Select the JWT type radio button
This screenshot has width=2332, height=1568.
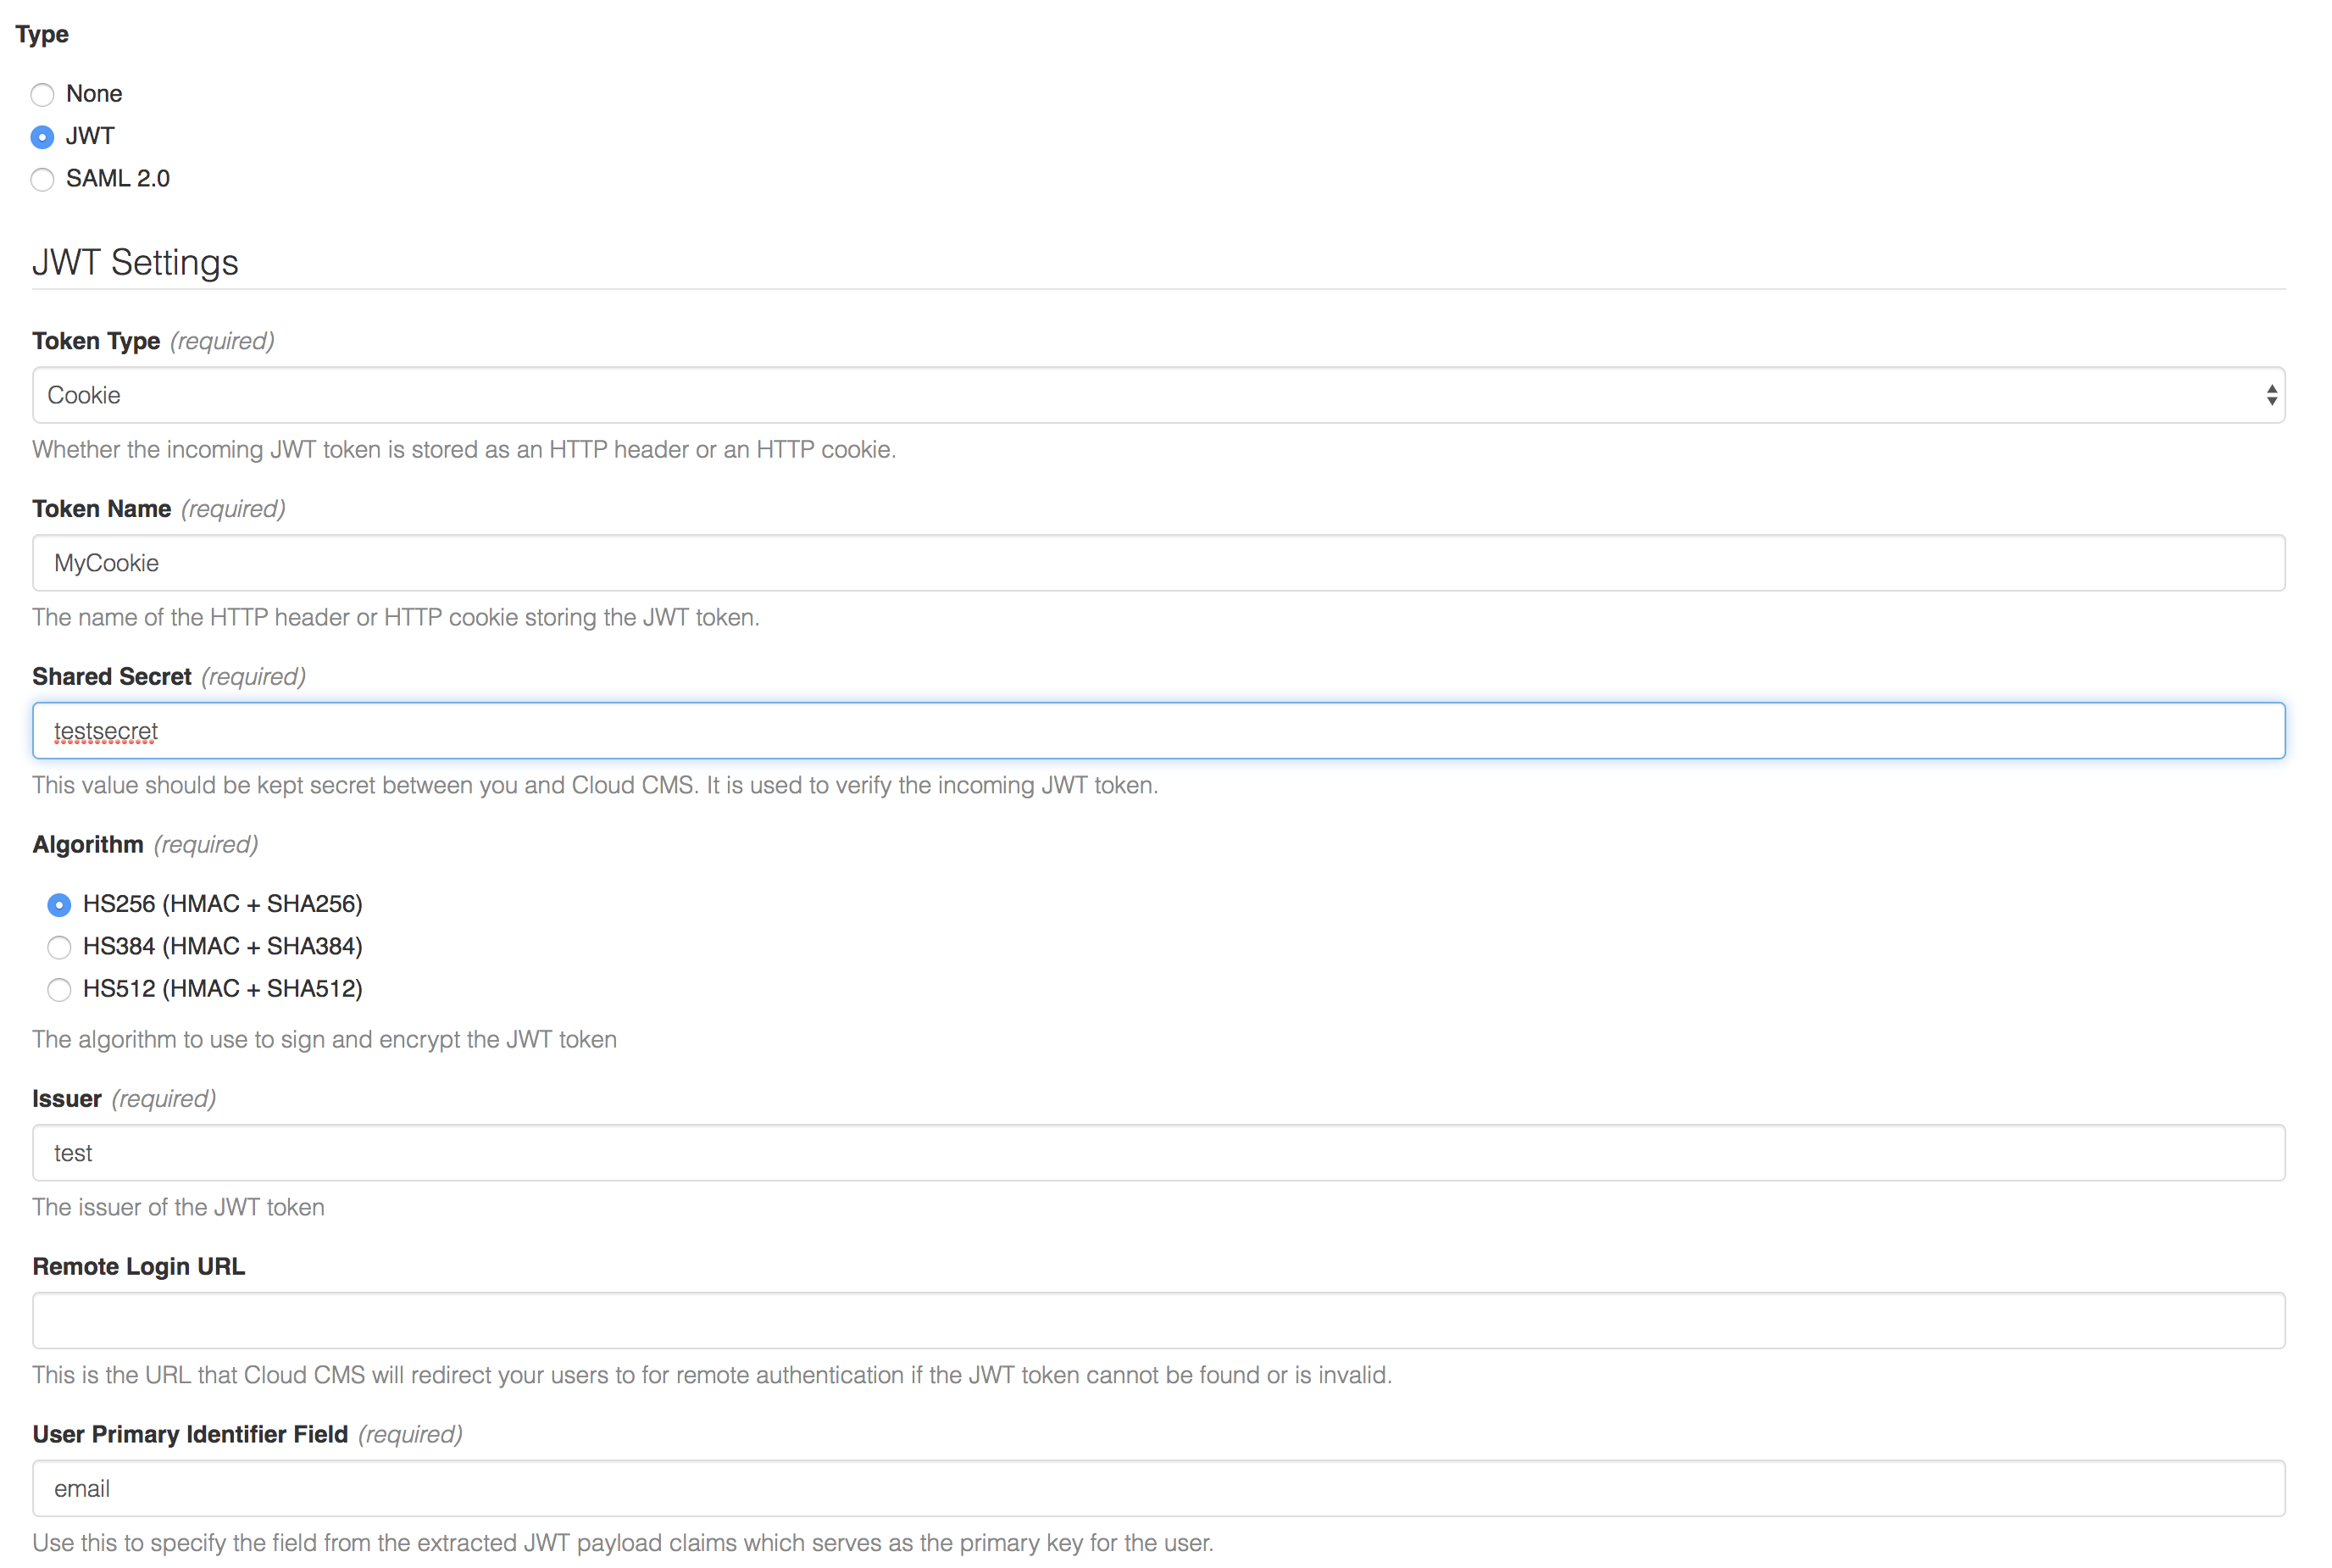[x=42, y=137]
